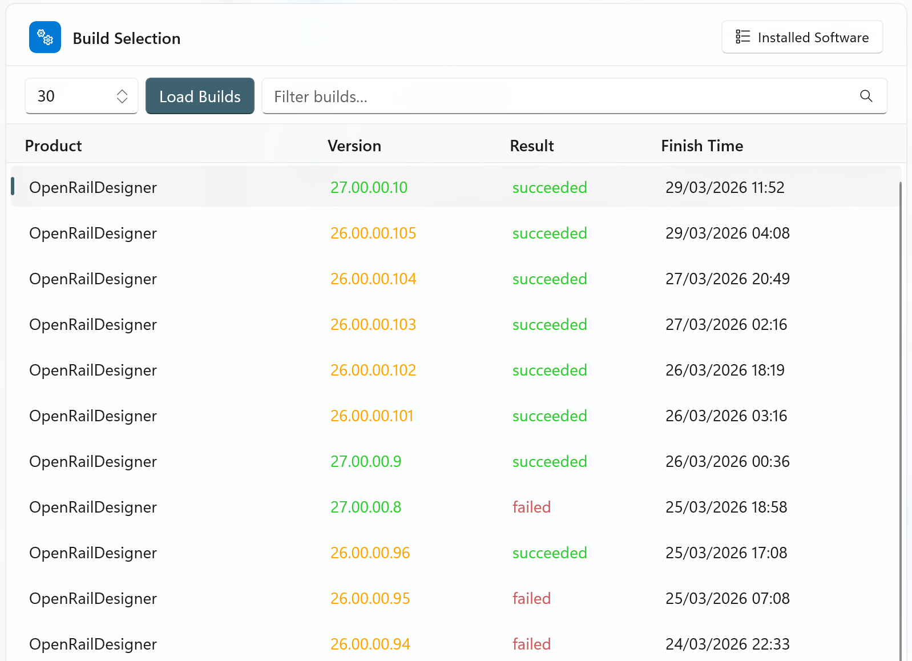912x661 pixels.
Task: Click the vertical scrollbar of build list
Action: (901, 400)
